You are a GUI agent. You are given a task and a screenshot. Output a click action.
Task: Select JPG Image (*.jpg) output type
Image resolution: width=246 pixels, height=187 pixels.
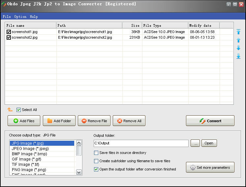(42, 143)
